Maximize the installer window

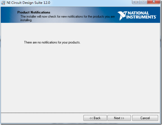(143, 2)
